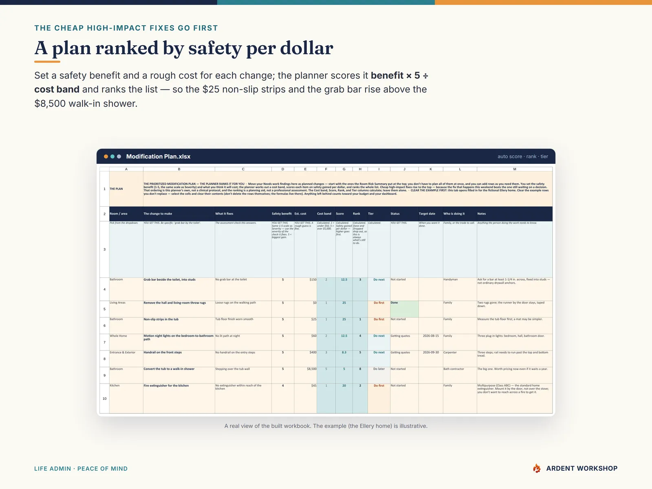Select 'Fire extinguisher for the kitchen' cell
This screenshot has height=489, width=652.
(179, 399)
